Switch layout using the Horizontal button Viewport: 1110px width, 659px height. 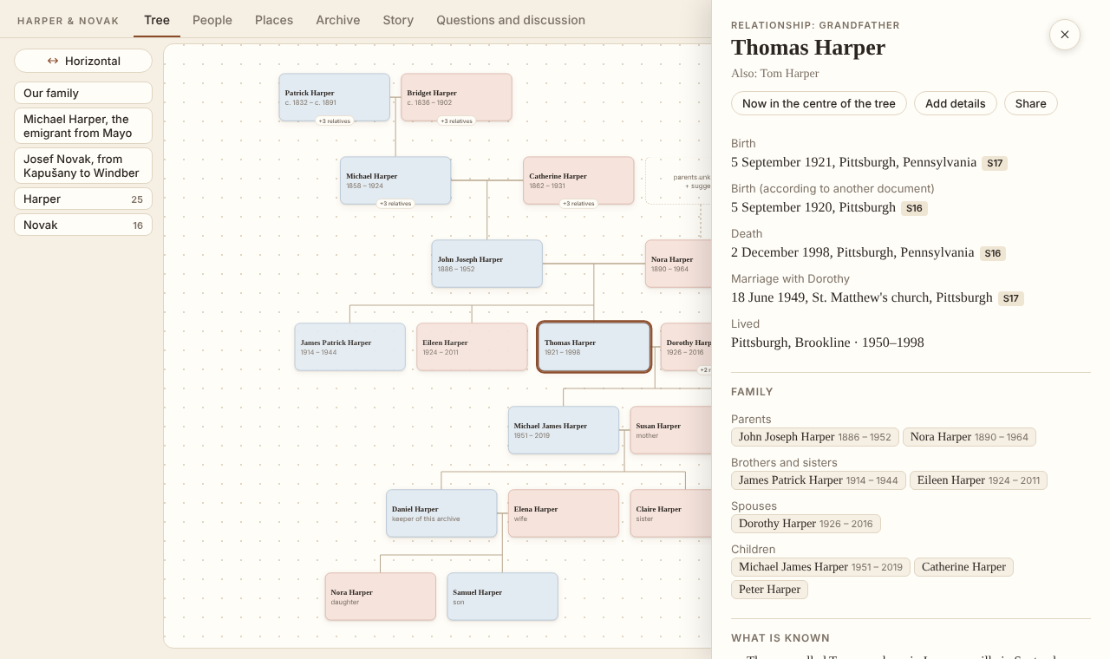[83, 61]
